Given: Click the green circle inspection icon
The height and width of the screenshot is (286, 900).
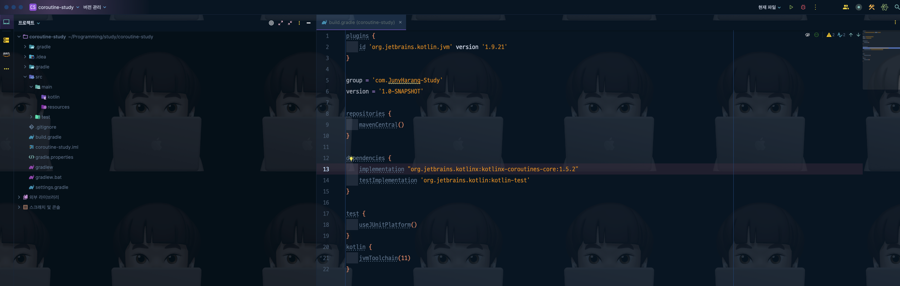Looking at the screenshot, I should (x=816, y=35).
